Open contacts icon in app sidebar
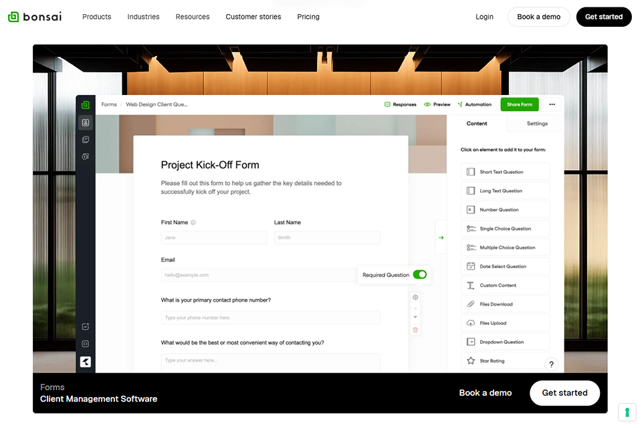Viewport: 642px width, 428px height. (85, 122)
